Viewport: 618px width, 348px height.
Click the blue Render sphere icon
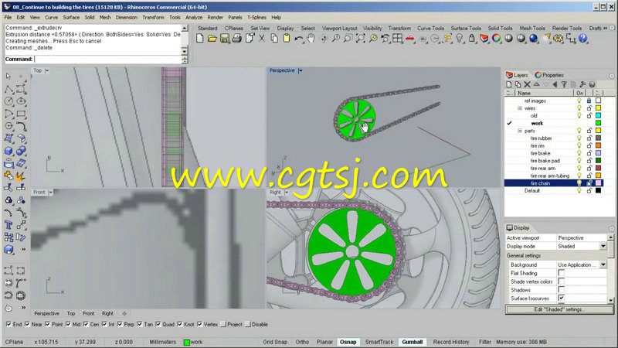point(534,38)
